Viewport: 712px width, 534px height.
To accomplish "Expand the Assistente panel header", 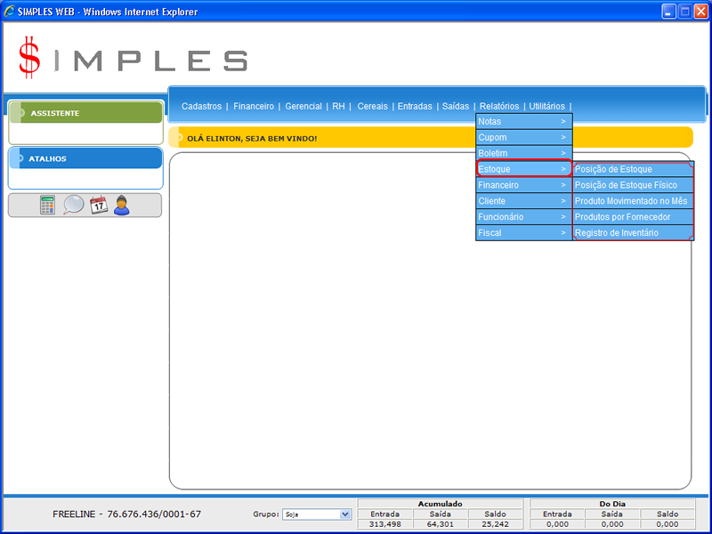I will [x=85, y=113].
